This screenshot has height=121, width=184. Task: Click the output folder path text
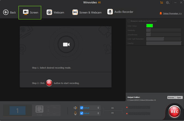tap(142, 100)
